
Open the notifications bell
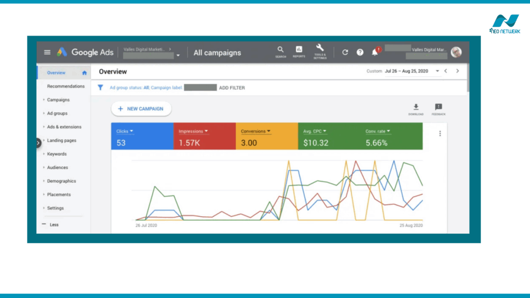[375, 52]
